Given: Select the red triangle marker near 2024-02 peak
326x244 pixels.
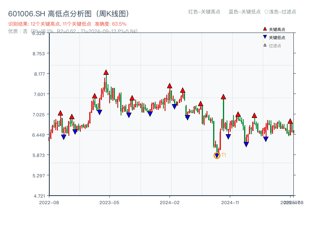Looking at the screenshot, I should coord(169,85).
